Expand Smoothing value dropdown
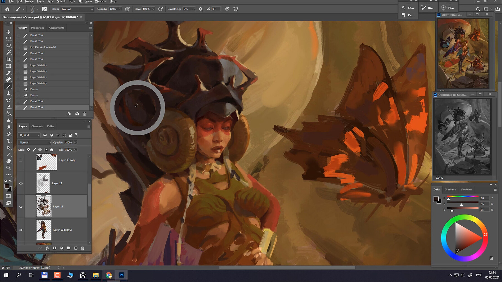The height and width of the screenshot is (282, 502). coord(194,9)
